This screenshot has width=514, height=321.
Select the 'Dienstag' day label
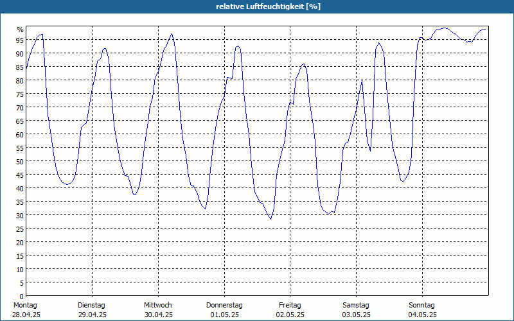pos(91,306)
